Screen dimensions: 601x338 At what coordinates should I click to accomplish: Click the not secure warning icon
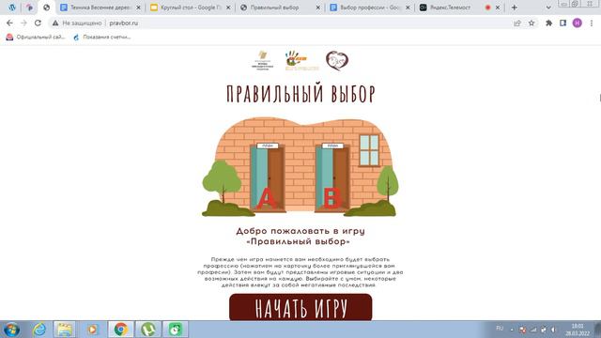coord(55,23)
